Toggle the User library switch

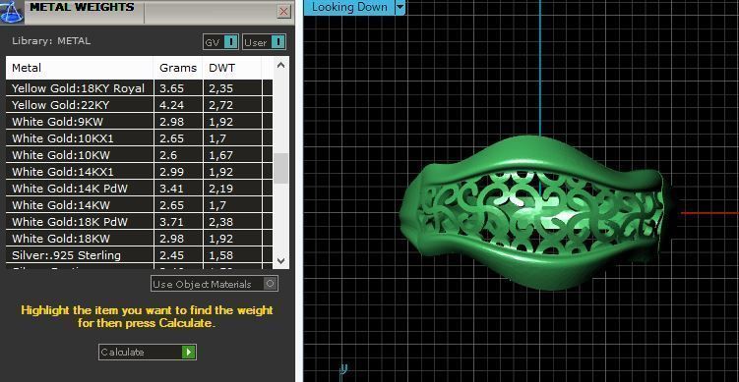(x=265, y=42)
